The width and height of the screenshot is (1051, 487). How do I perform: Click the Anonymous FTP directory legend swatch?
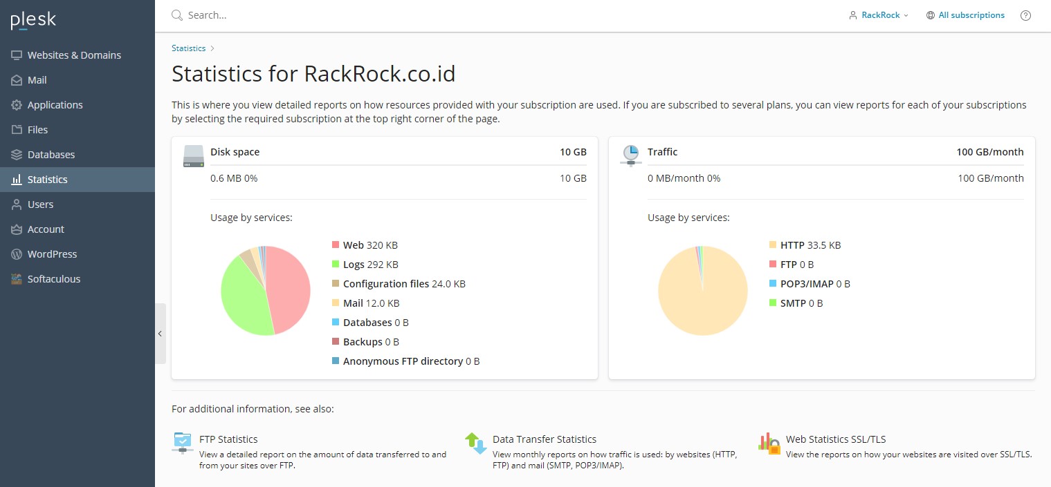[x=336, y=361]
